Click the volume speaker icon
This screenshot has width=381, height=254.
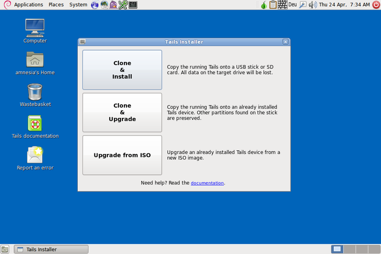pyautogui.click(x=312, y=5)
